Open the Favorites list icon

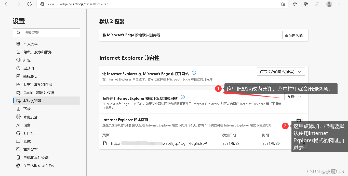295,4
